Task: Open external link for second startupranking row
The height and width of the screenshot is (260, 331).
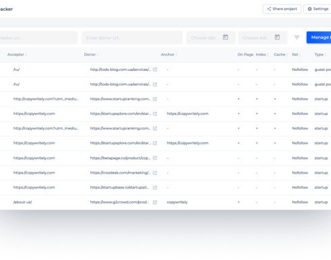Action: (x=155, y=128)
